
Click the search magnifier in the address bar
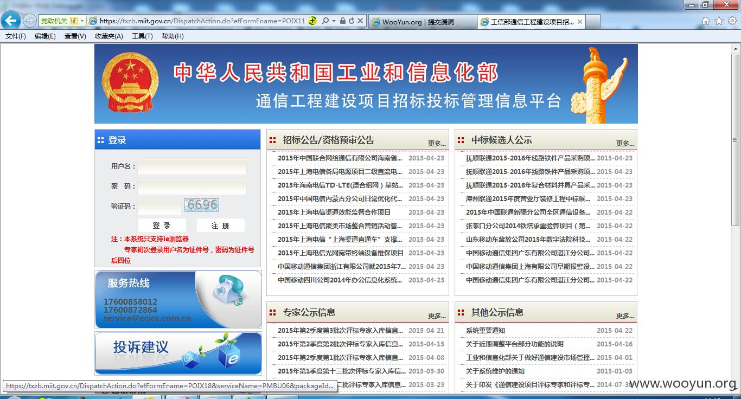(x=325, y=21)
